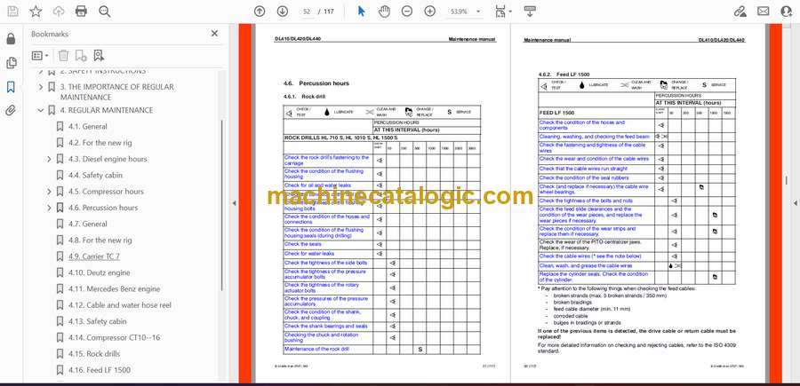Print the document
The height and width of the screenshot is (386, 800).
point(81,12)
